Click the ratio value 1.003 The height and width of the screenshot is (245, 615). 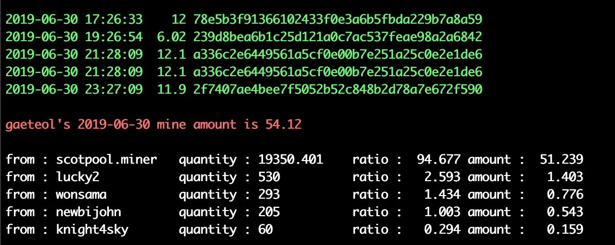443,212
